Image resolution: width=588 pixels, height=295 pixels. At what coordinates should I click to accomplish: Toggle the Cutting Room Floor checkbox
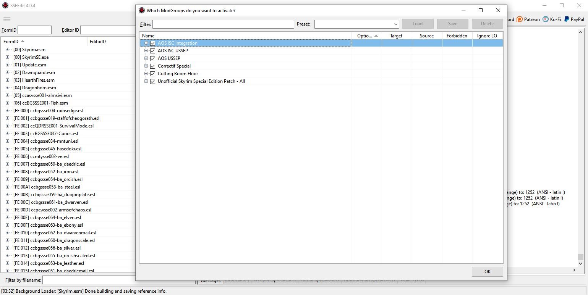pyautogui.click(x=153, y=74)
